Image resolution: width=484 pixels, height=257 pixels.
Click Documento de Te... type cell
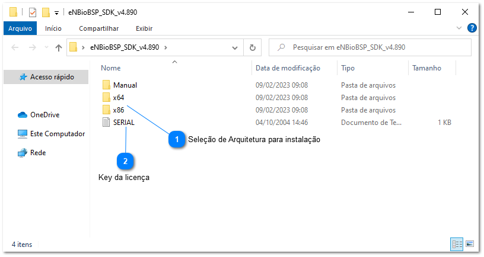(x=371, y=123)
